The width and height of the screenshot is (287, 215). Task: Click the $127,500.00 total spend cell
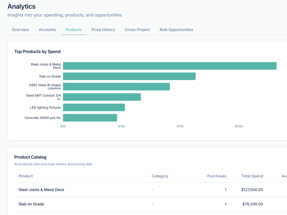(252, 190)
